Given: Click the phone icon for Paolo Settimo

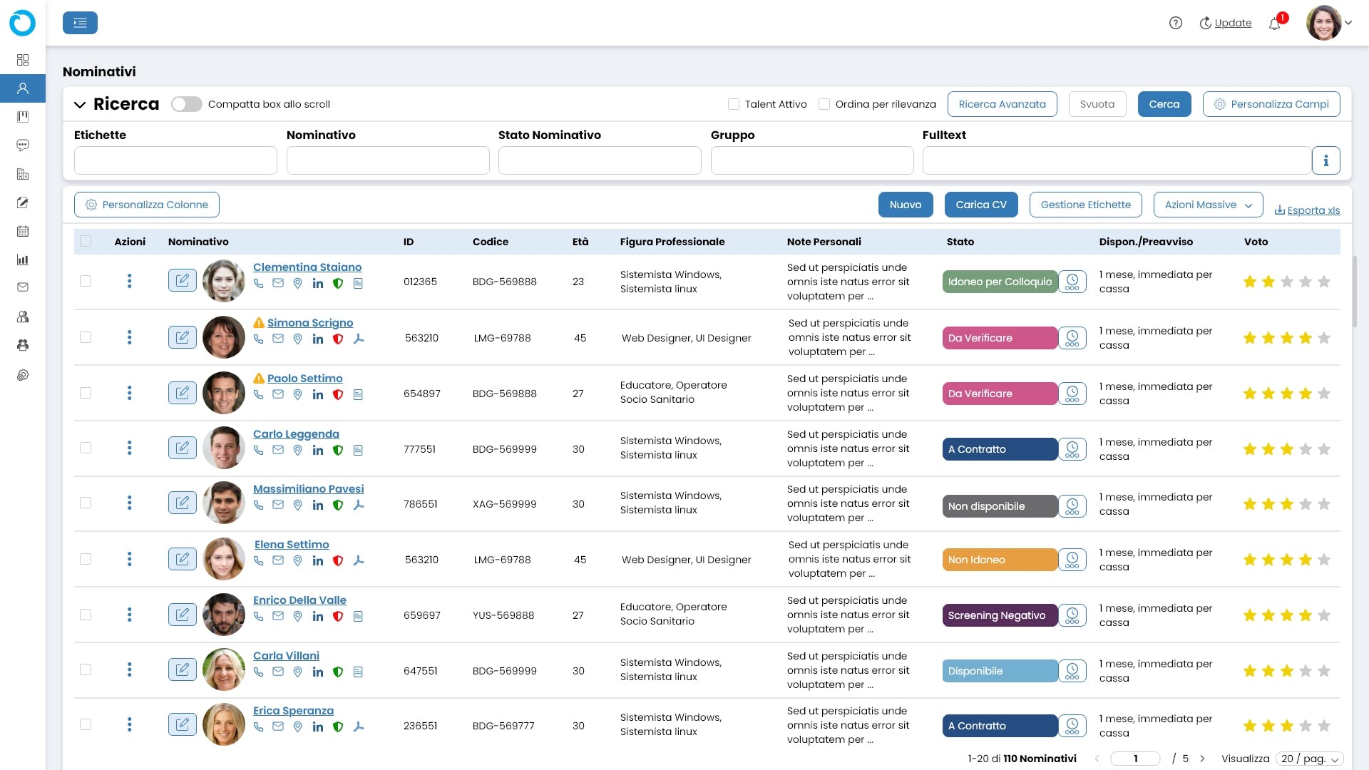Looking at the screenshot, I should [x=258, y=394].
